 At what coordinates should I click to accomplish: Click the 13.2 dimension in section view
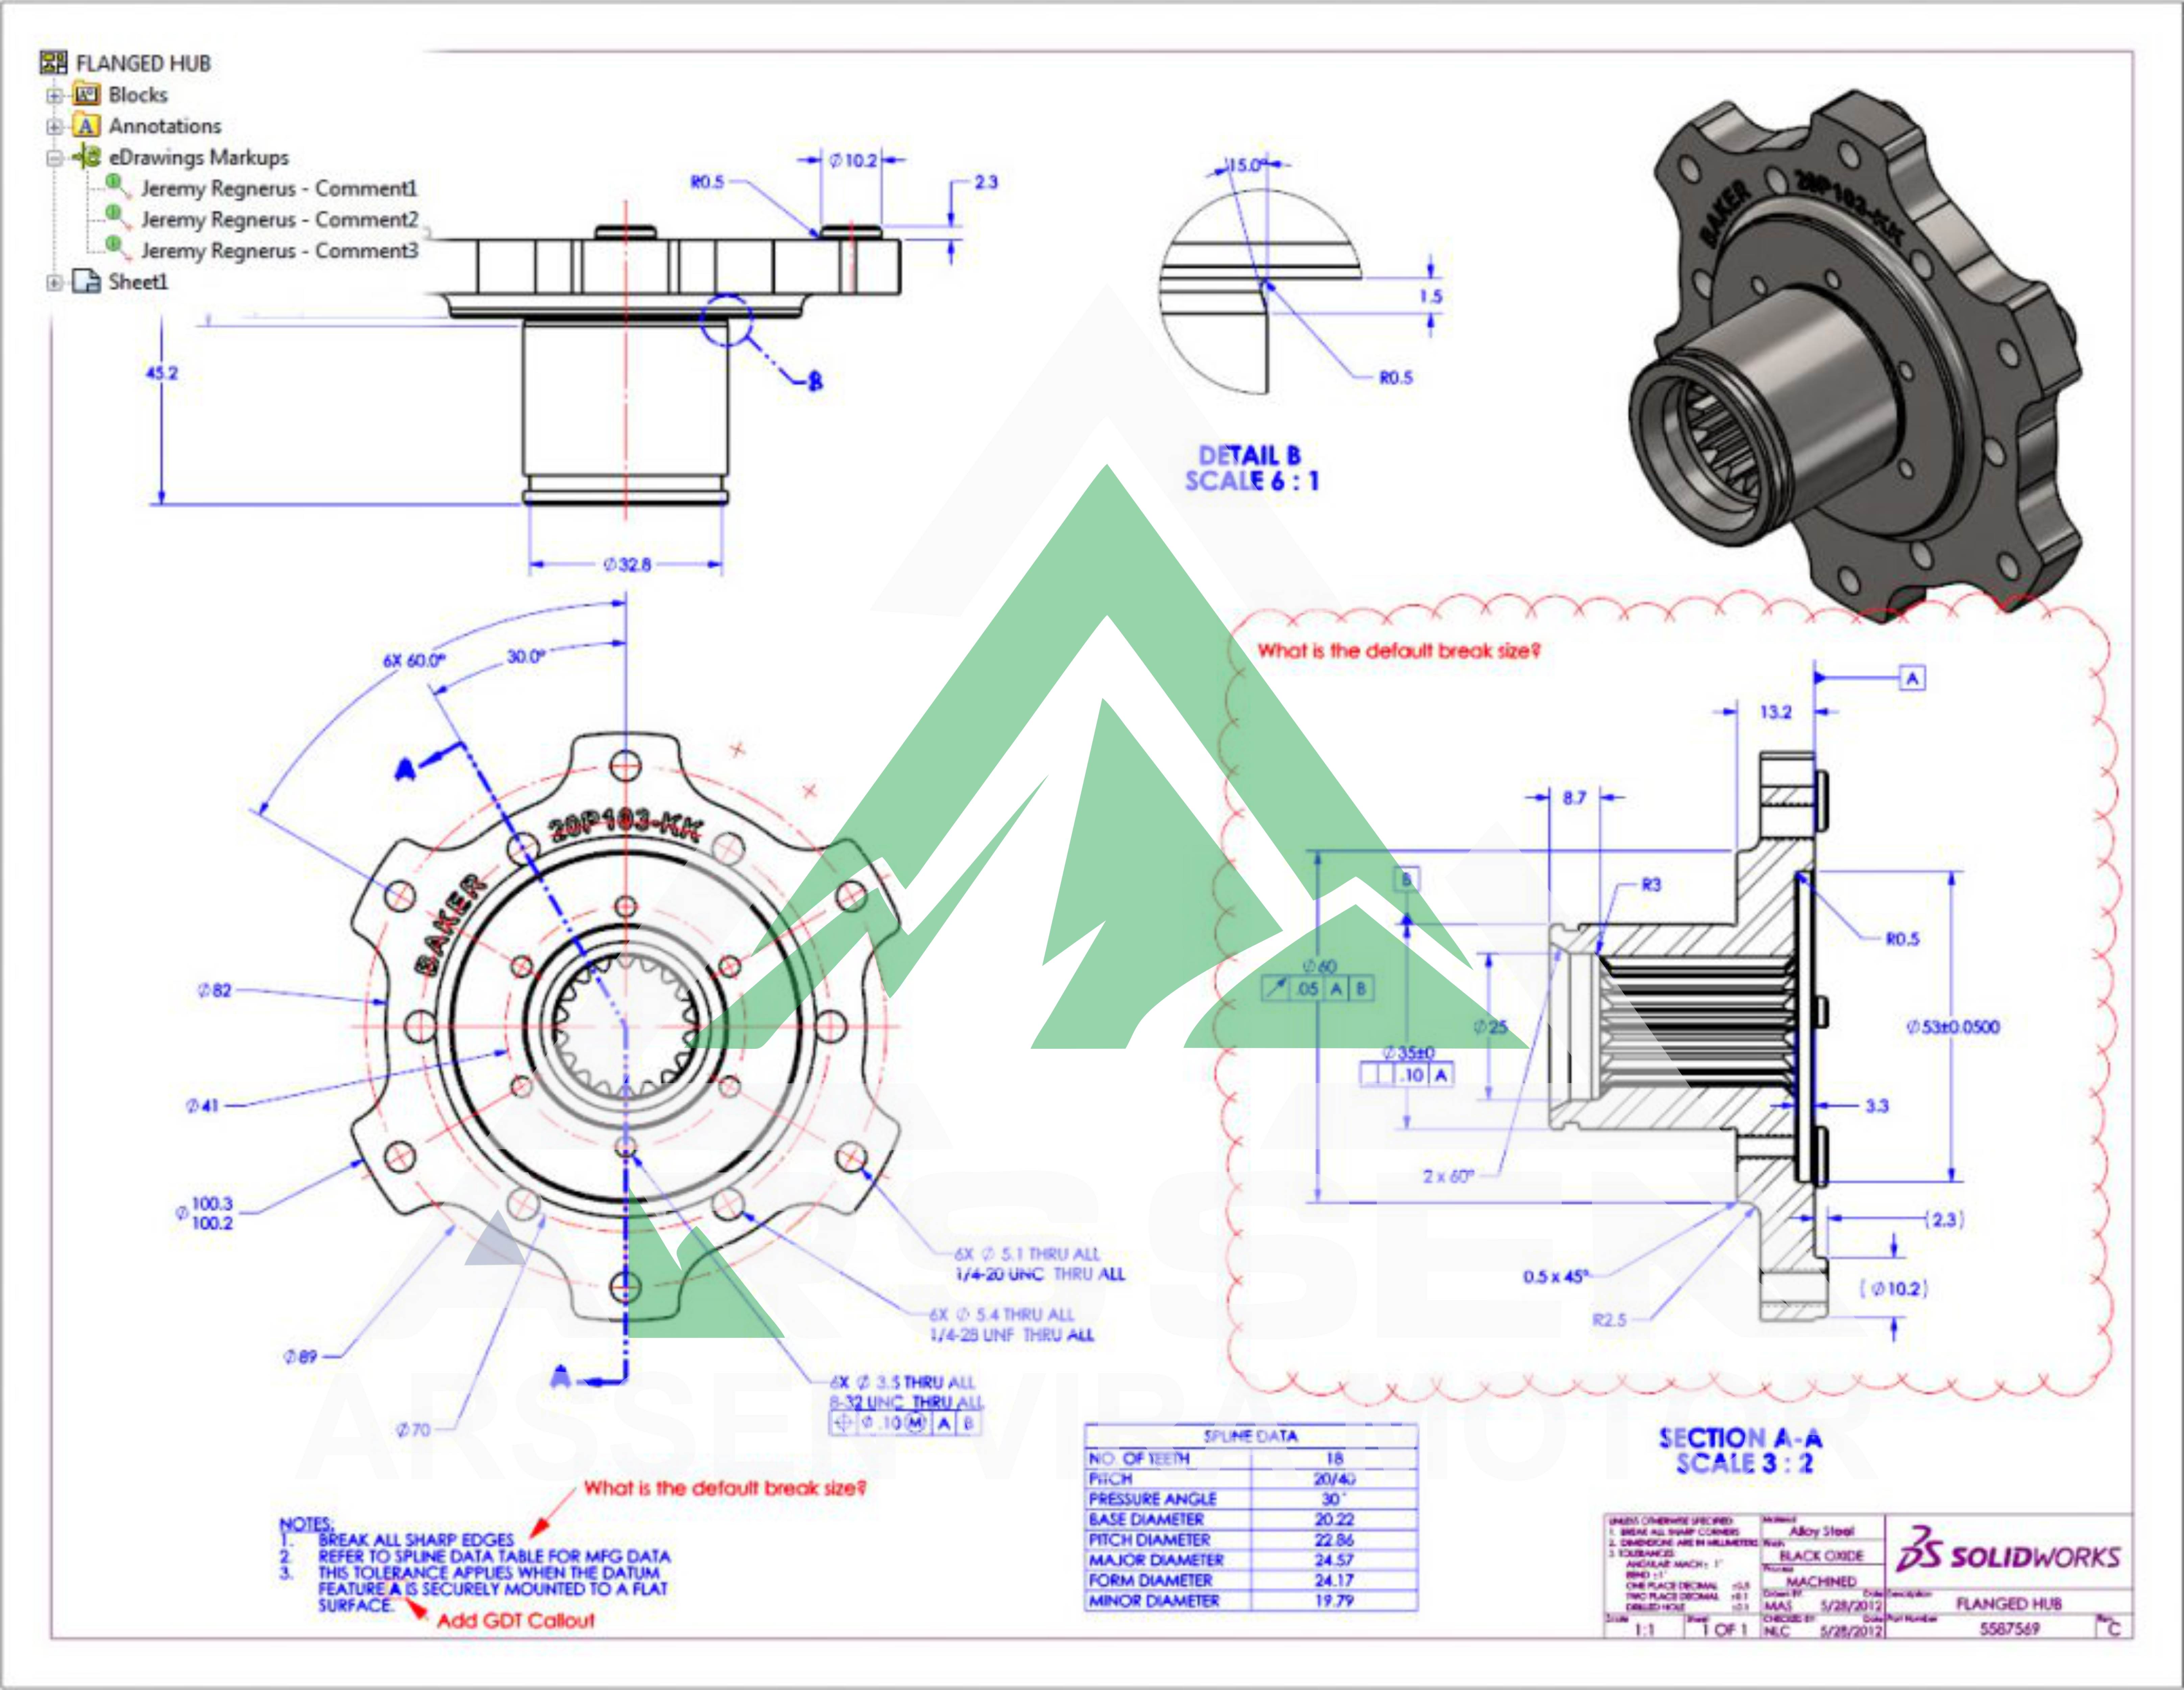(x=1776, y=712)
